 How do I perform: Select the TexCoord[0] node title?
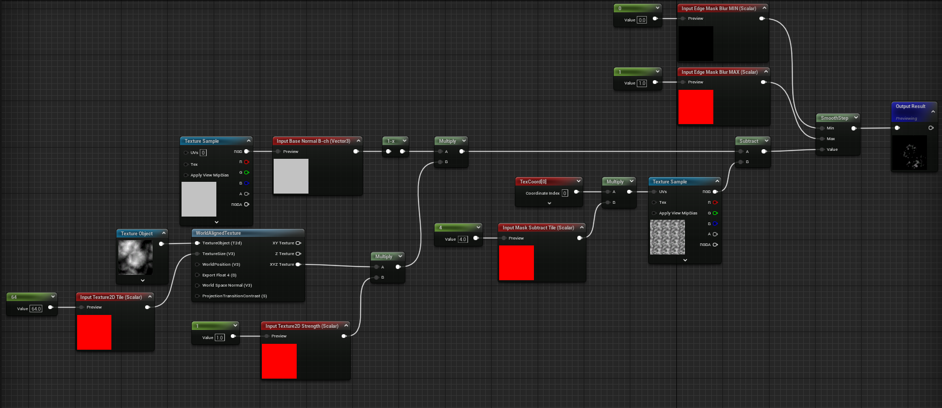[x=533, y=182]
